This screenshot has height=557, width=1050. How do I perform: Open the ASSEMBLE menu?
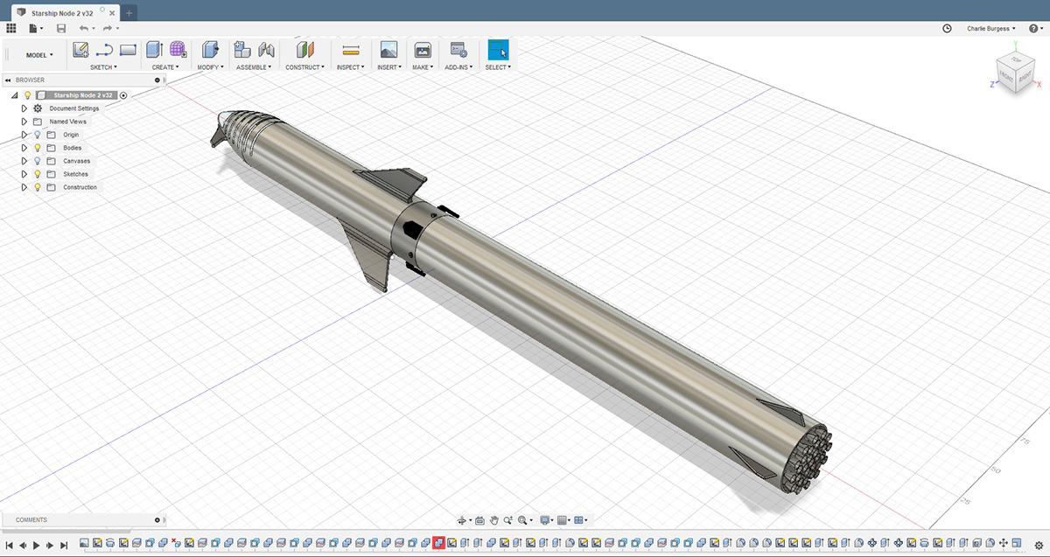(x=255, y=67)
